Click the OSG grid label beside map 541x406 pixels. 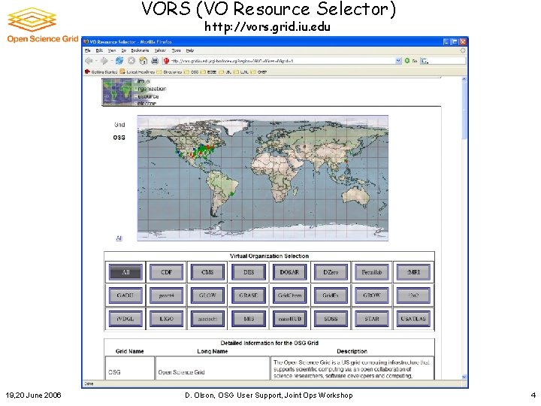pos(119,138)
